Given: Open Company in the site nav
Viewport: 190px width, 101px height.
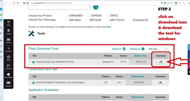Looking at the screenshot, I should 8,41.
